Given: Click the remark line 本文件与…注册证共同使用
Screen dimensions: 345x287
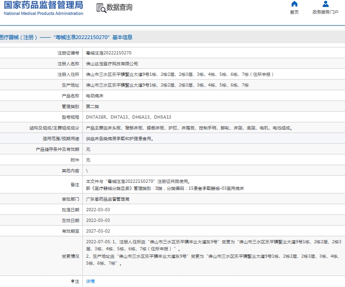Looking at the screenshot, I should [x=138, y=181].
